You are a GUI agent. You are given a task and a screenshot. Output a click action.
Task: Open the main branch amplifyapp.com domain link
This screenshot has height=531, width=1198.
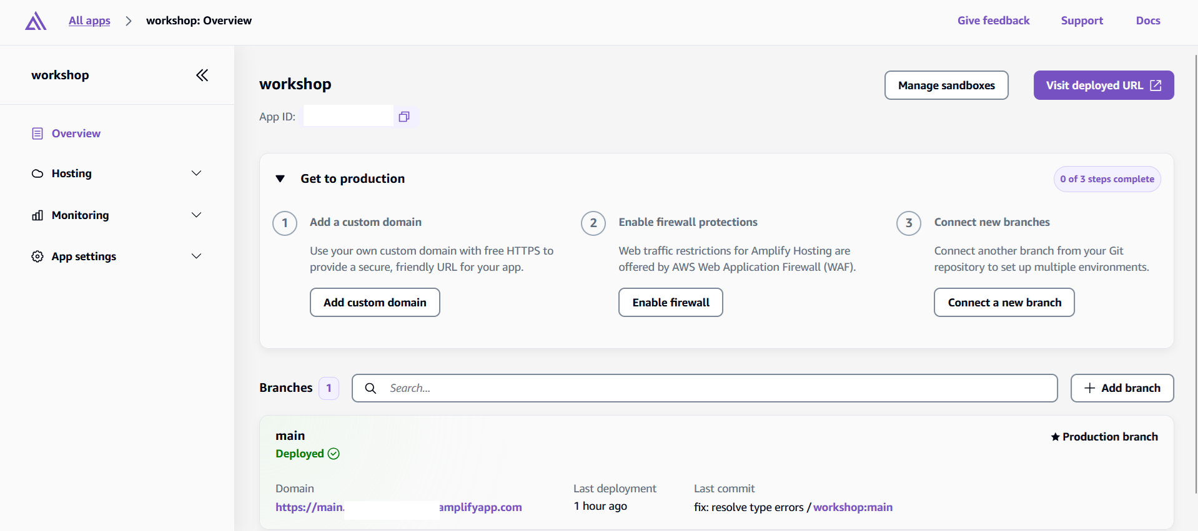click(399, 507)
